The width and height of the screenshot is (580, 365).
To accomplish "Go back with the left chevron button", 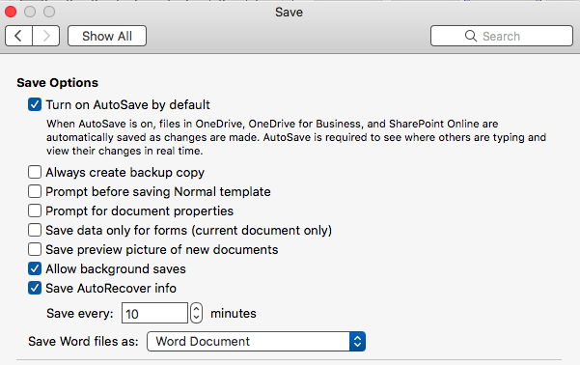I will [19, 36].
